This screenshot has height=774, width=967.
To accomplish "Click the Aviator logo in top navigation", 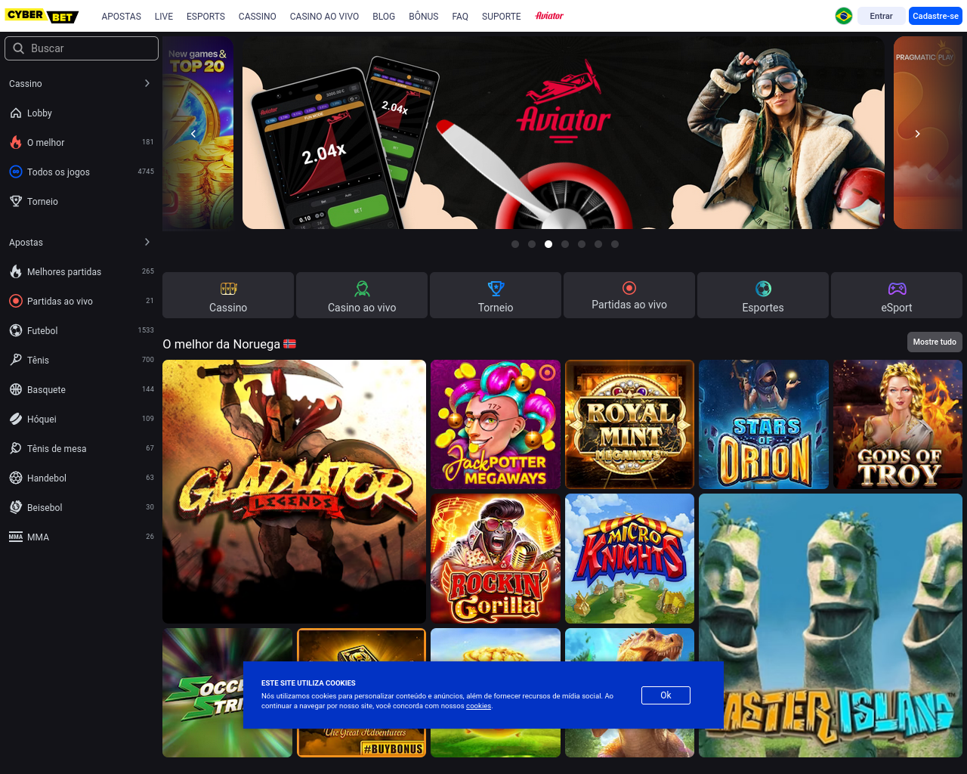I will pyautogui.click(x=549, y=16).
